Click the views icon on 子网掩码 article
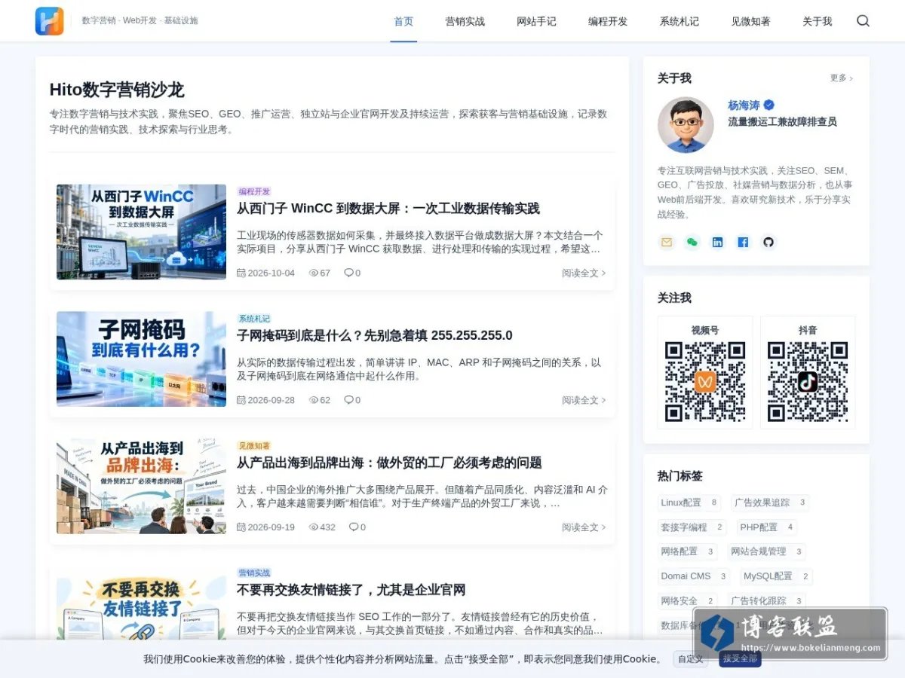This screenshot has width=905, height=678. click(314, 400)
